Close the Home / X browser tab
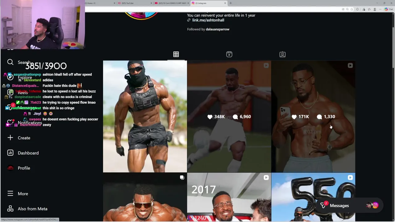 click(114, 3)
